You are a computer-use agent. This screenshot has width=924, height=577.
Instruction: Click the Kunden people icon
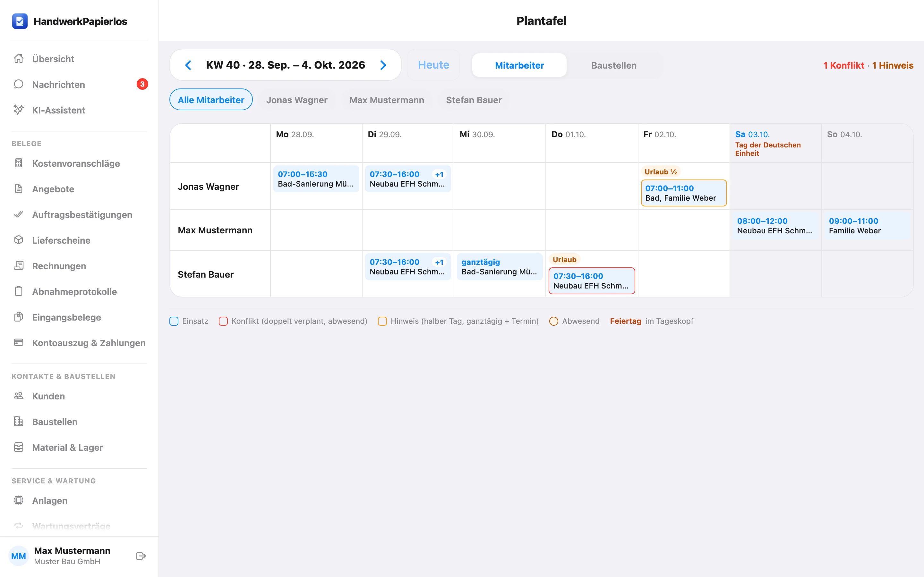point(19,396)
